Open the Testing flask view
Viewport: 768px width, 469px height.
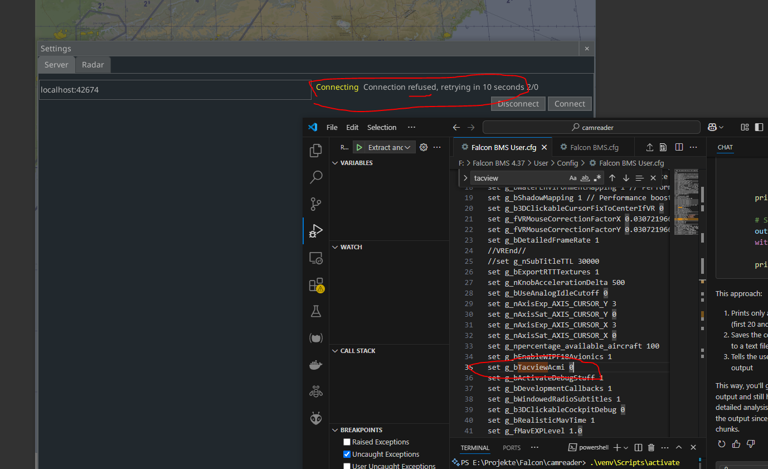[x=316, y=312]
